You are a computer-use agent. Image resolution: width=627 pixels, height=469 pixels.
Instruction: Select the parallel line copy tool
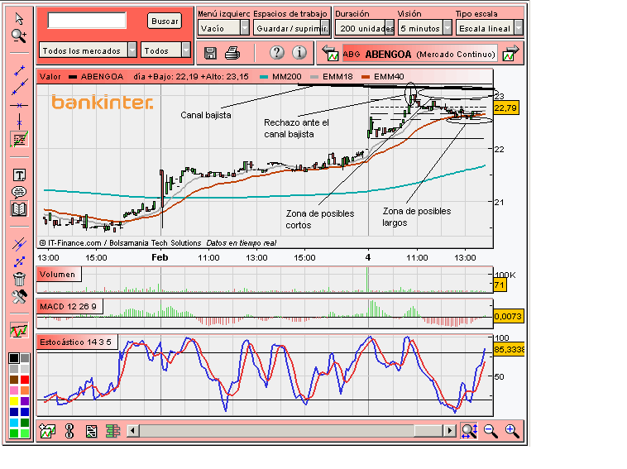tap(19, 244)
